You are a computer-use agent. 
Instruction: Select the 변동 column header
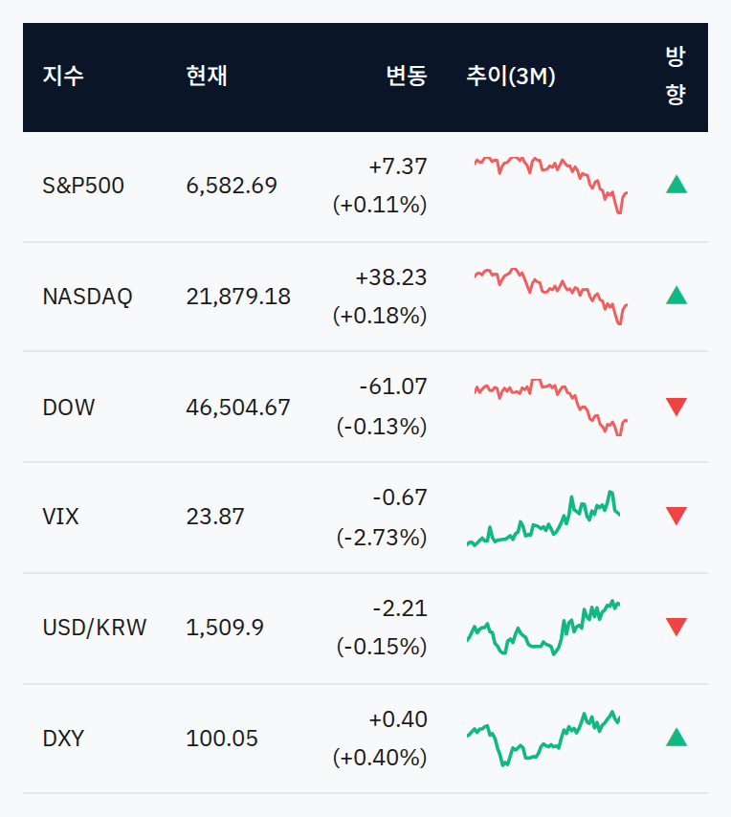click(407, 77)
